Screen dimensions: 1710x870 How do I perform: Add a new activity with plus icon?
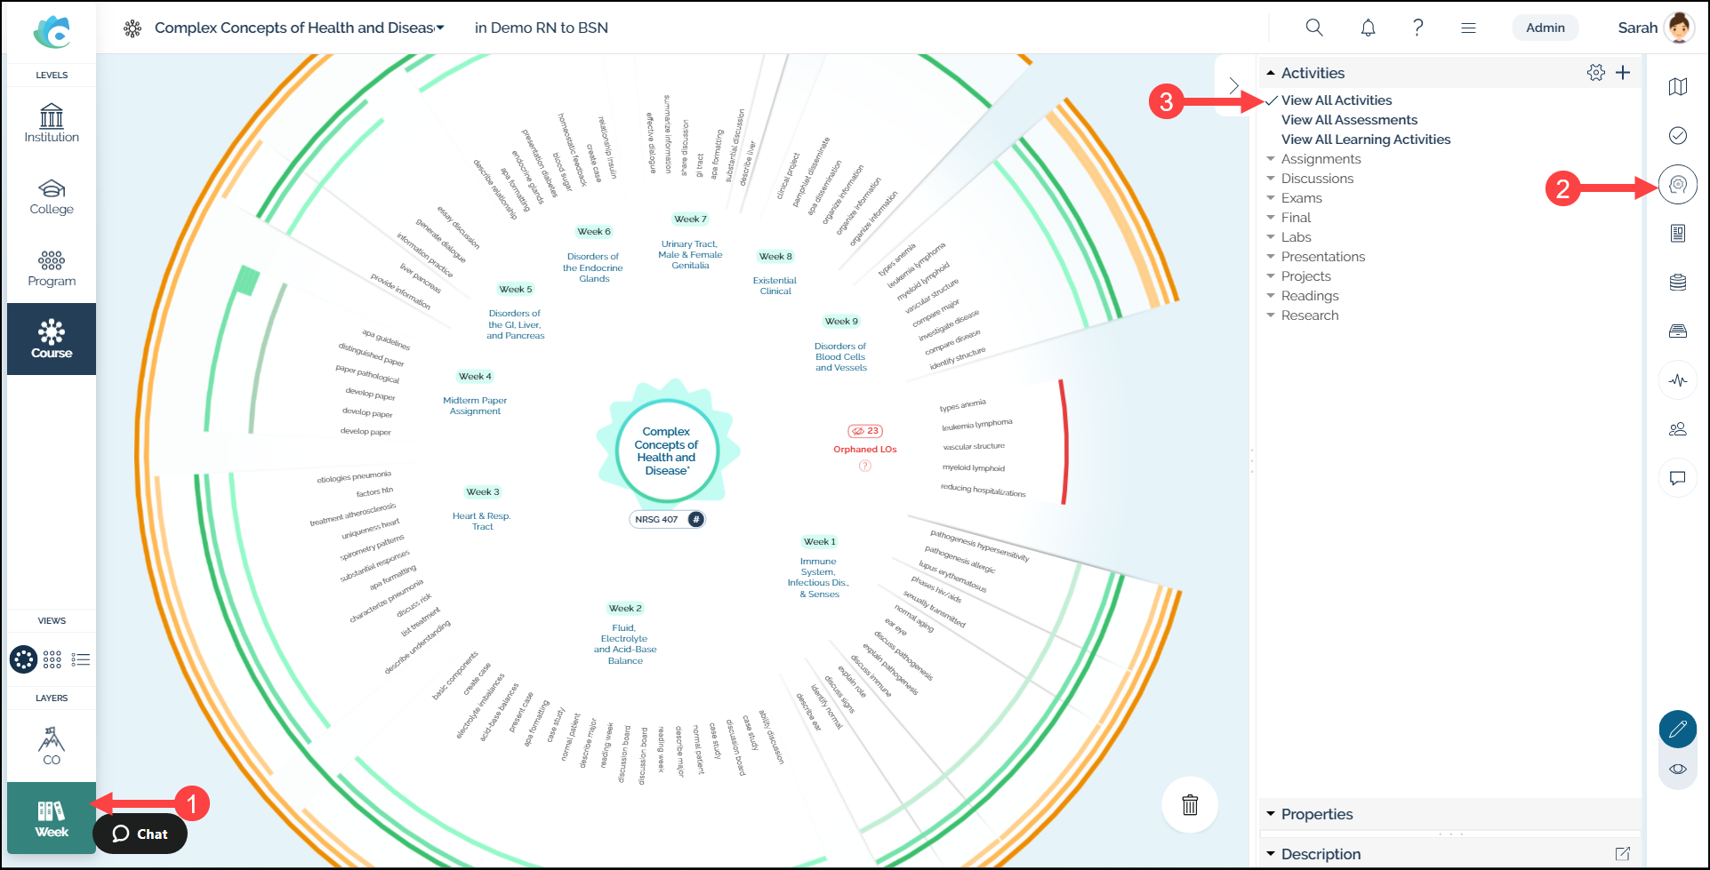(x=1623, y=73)
